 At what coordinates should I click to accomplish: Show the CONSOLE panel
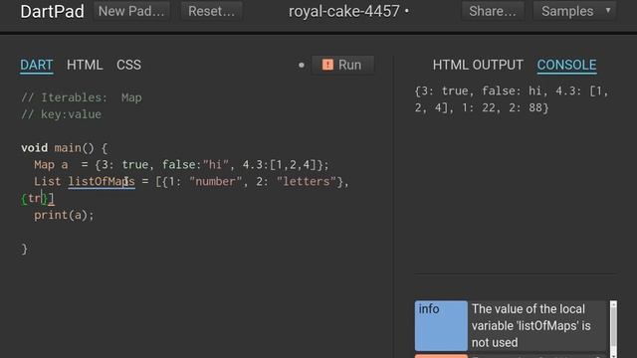coord(566,65)
